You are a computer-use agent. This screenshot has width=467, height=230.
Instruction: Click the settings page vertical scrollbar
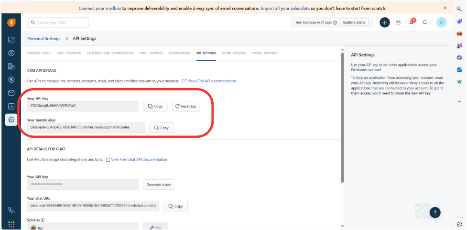pyautogui.click(x=343, y=118)
